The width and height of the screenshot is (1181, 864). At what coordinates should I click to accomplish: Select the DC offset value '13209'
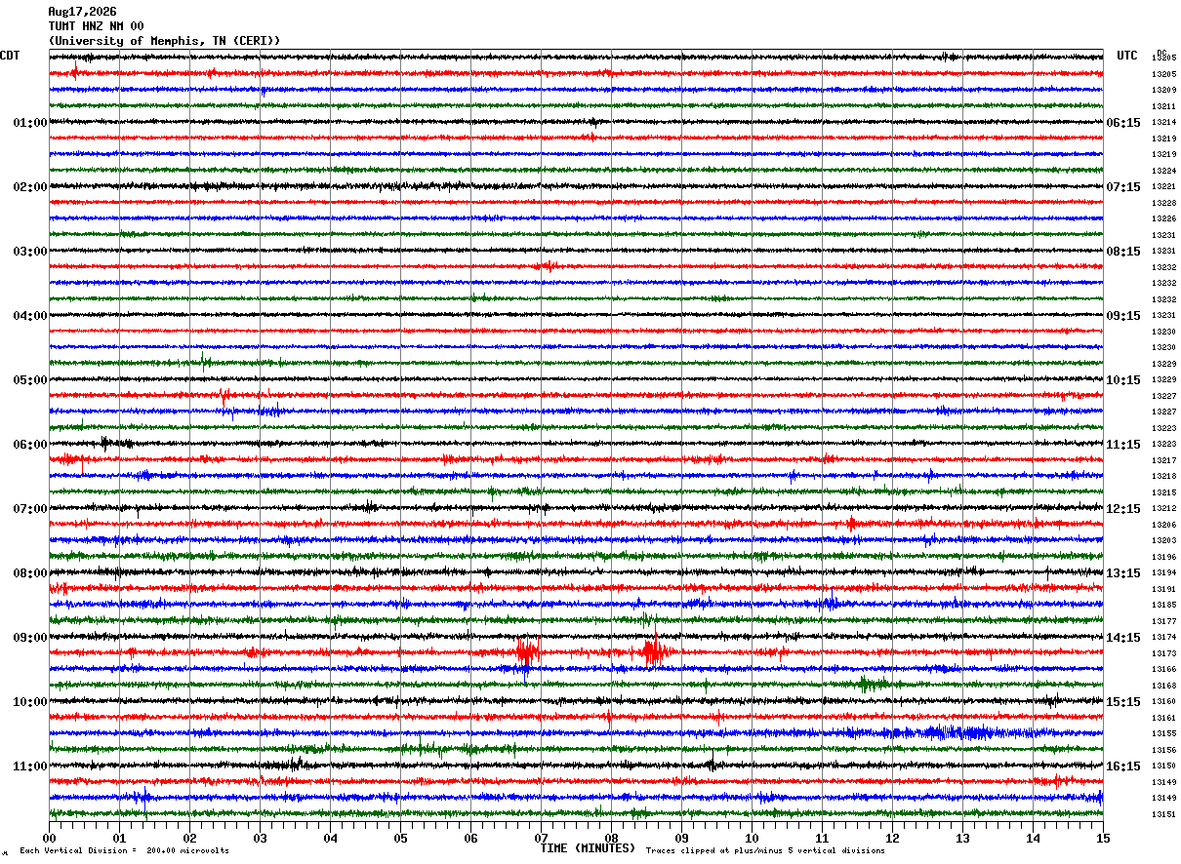tap(1163, 91)
